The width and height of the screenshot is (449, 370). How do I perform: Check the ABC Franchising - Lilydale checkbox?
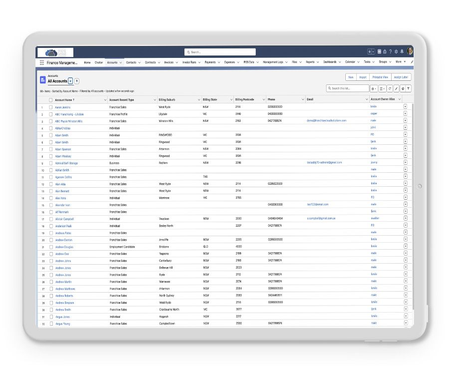tap(51, 114)
